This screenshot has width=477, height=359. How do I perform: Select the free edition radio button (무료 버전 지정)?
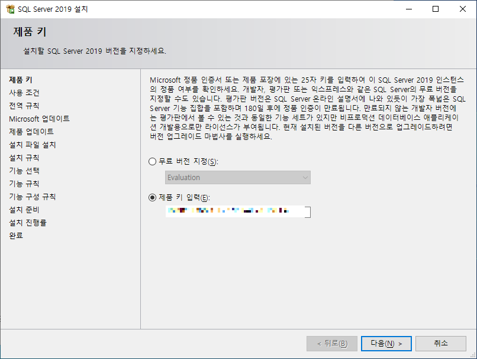(152, 161)
